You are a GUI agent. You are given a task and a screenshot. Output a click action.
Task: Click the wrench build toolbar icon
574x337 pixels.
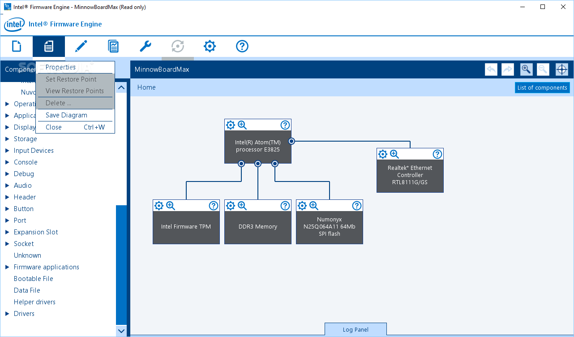tap(146, 46)
